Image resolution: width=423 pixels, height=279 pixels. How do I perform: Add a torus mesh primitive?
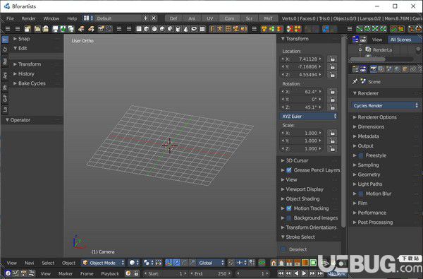pos(194,29)
